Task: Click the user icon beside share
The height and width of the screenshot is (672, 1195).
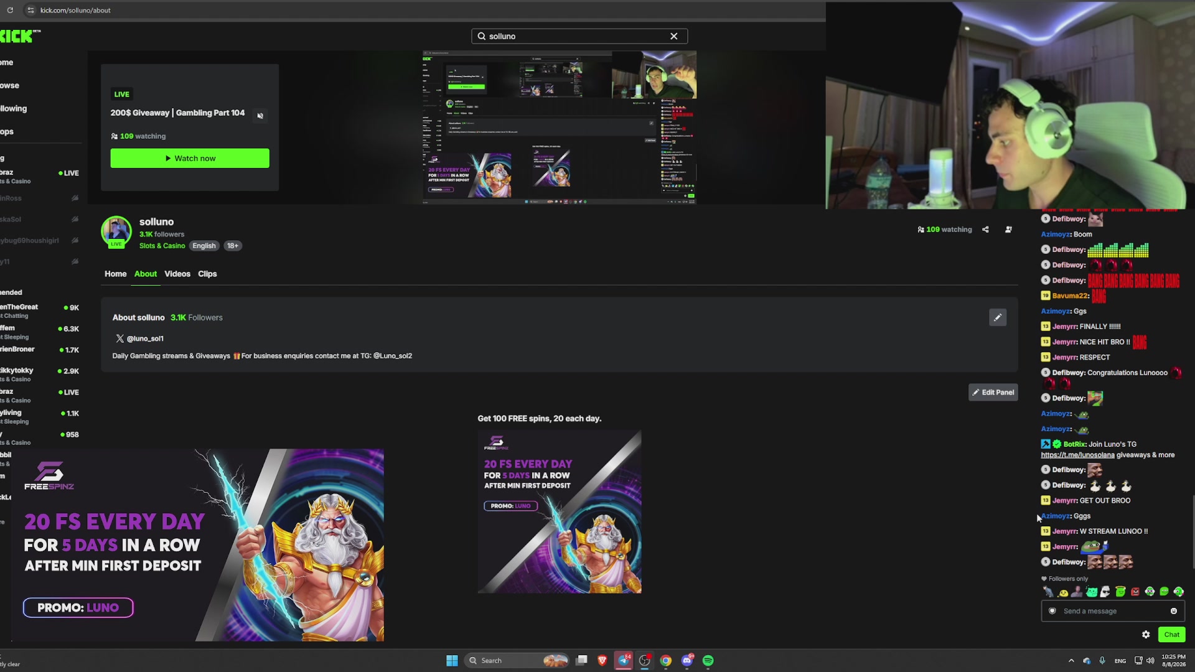Action: (1008, 230)
